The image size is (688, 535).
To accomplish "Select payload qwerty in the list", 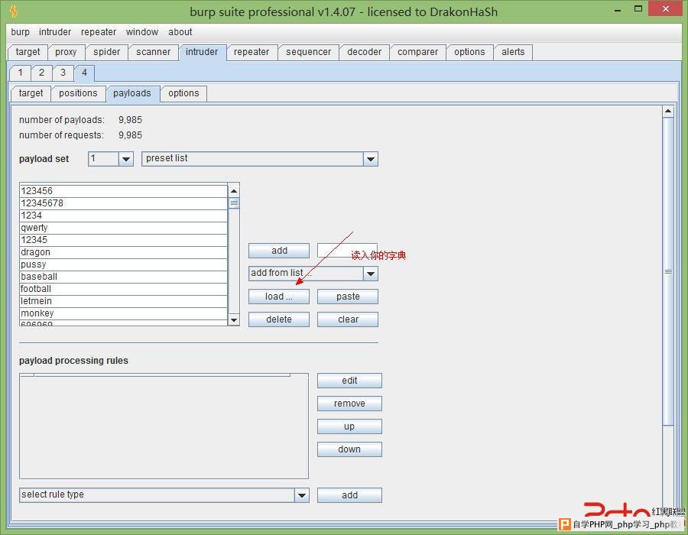I will click(x=124, y=228).
